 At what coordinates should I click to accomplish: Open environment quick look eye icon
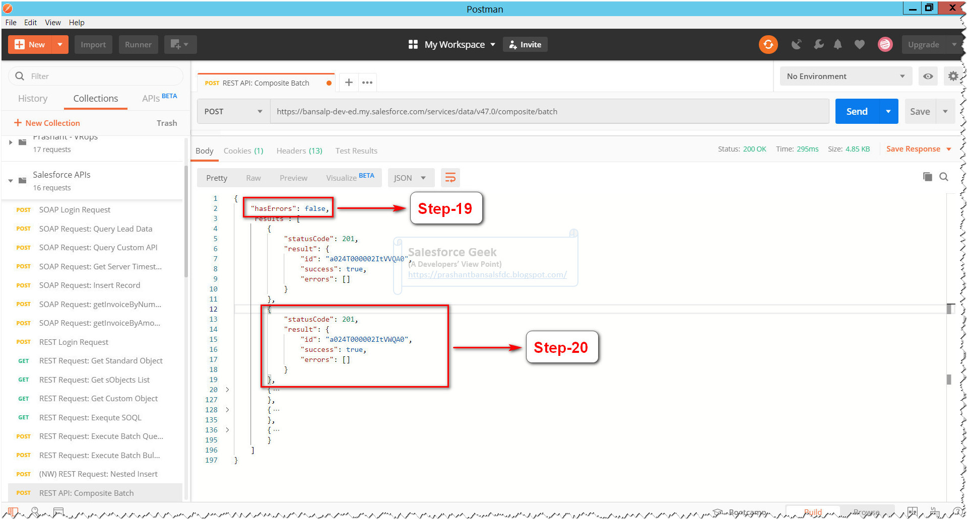928,77
